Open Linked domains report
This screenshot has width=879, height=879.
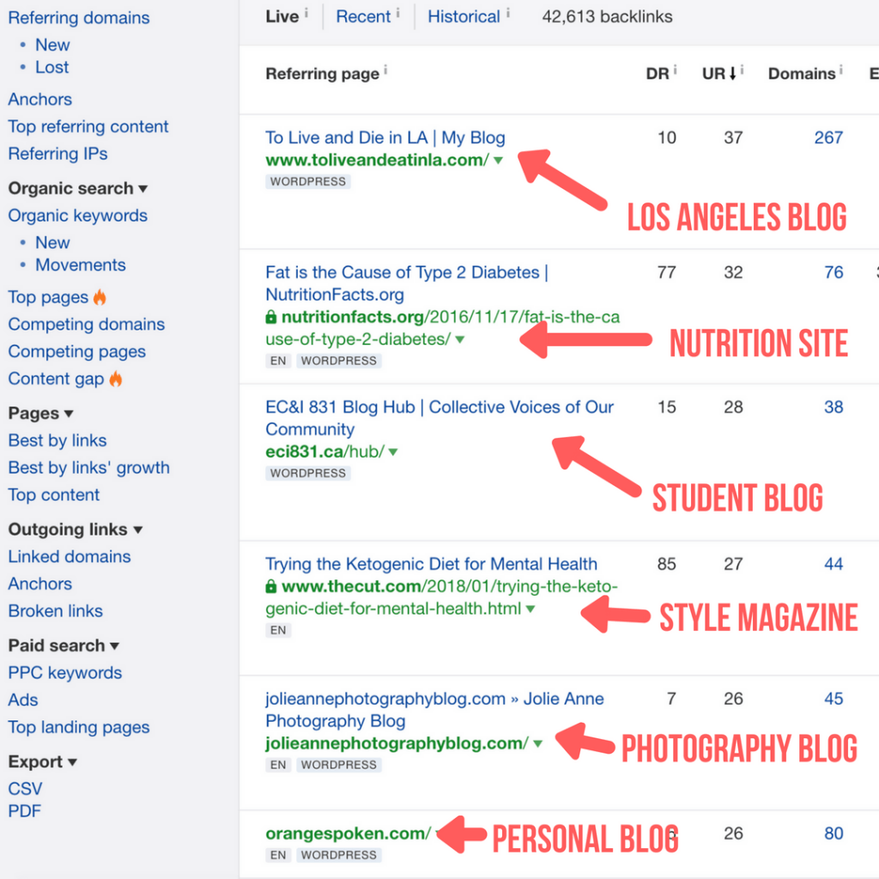tap(70, 556)
